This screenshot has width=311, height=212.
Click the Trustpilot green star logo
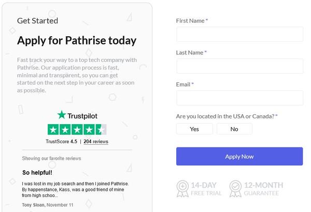[62, 115]
